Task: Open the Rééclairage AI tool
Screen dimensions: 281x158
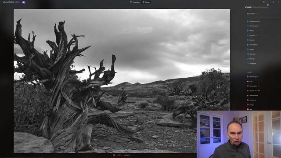Action: (x=252, y=77)
